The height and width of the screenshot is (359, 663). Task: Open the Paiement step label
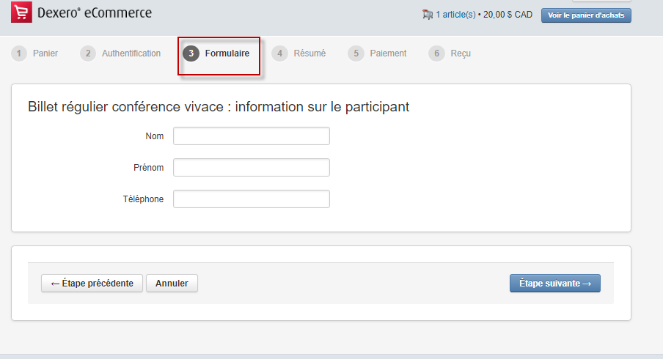pos(388,53)
